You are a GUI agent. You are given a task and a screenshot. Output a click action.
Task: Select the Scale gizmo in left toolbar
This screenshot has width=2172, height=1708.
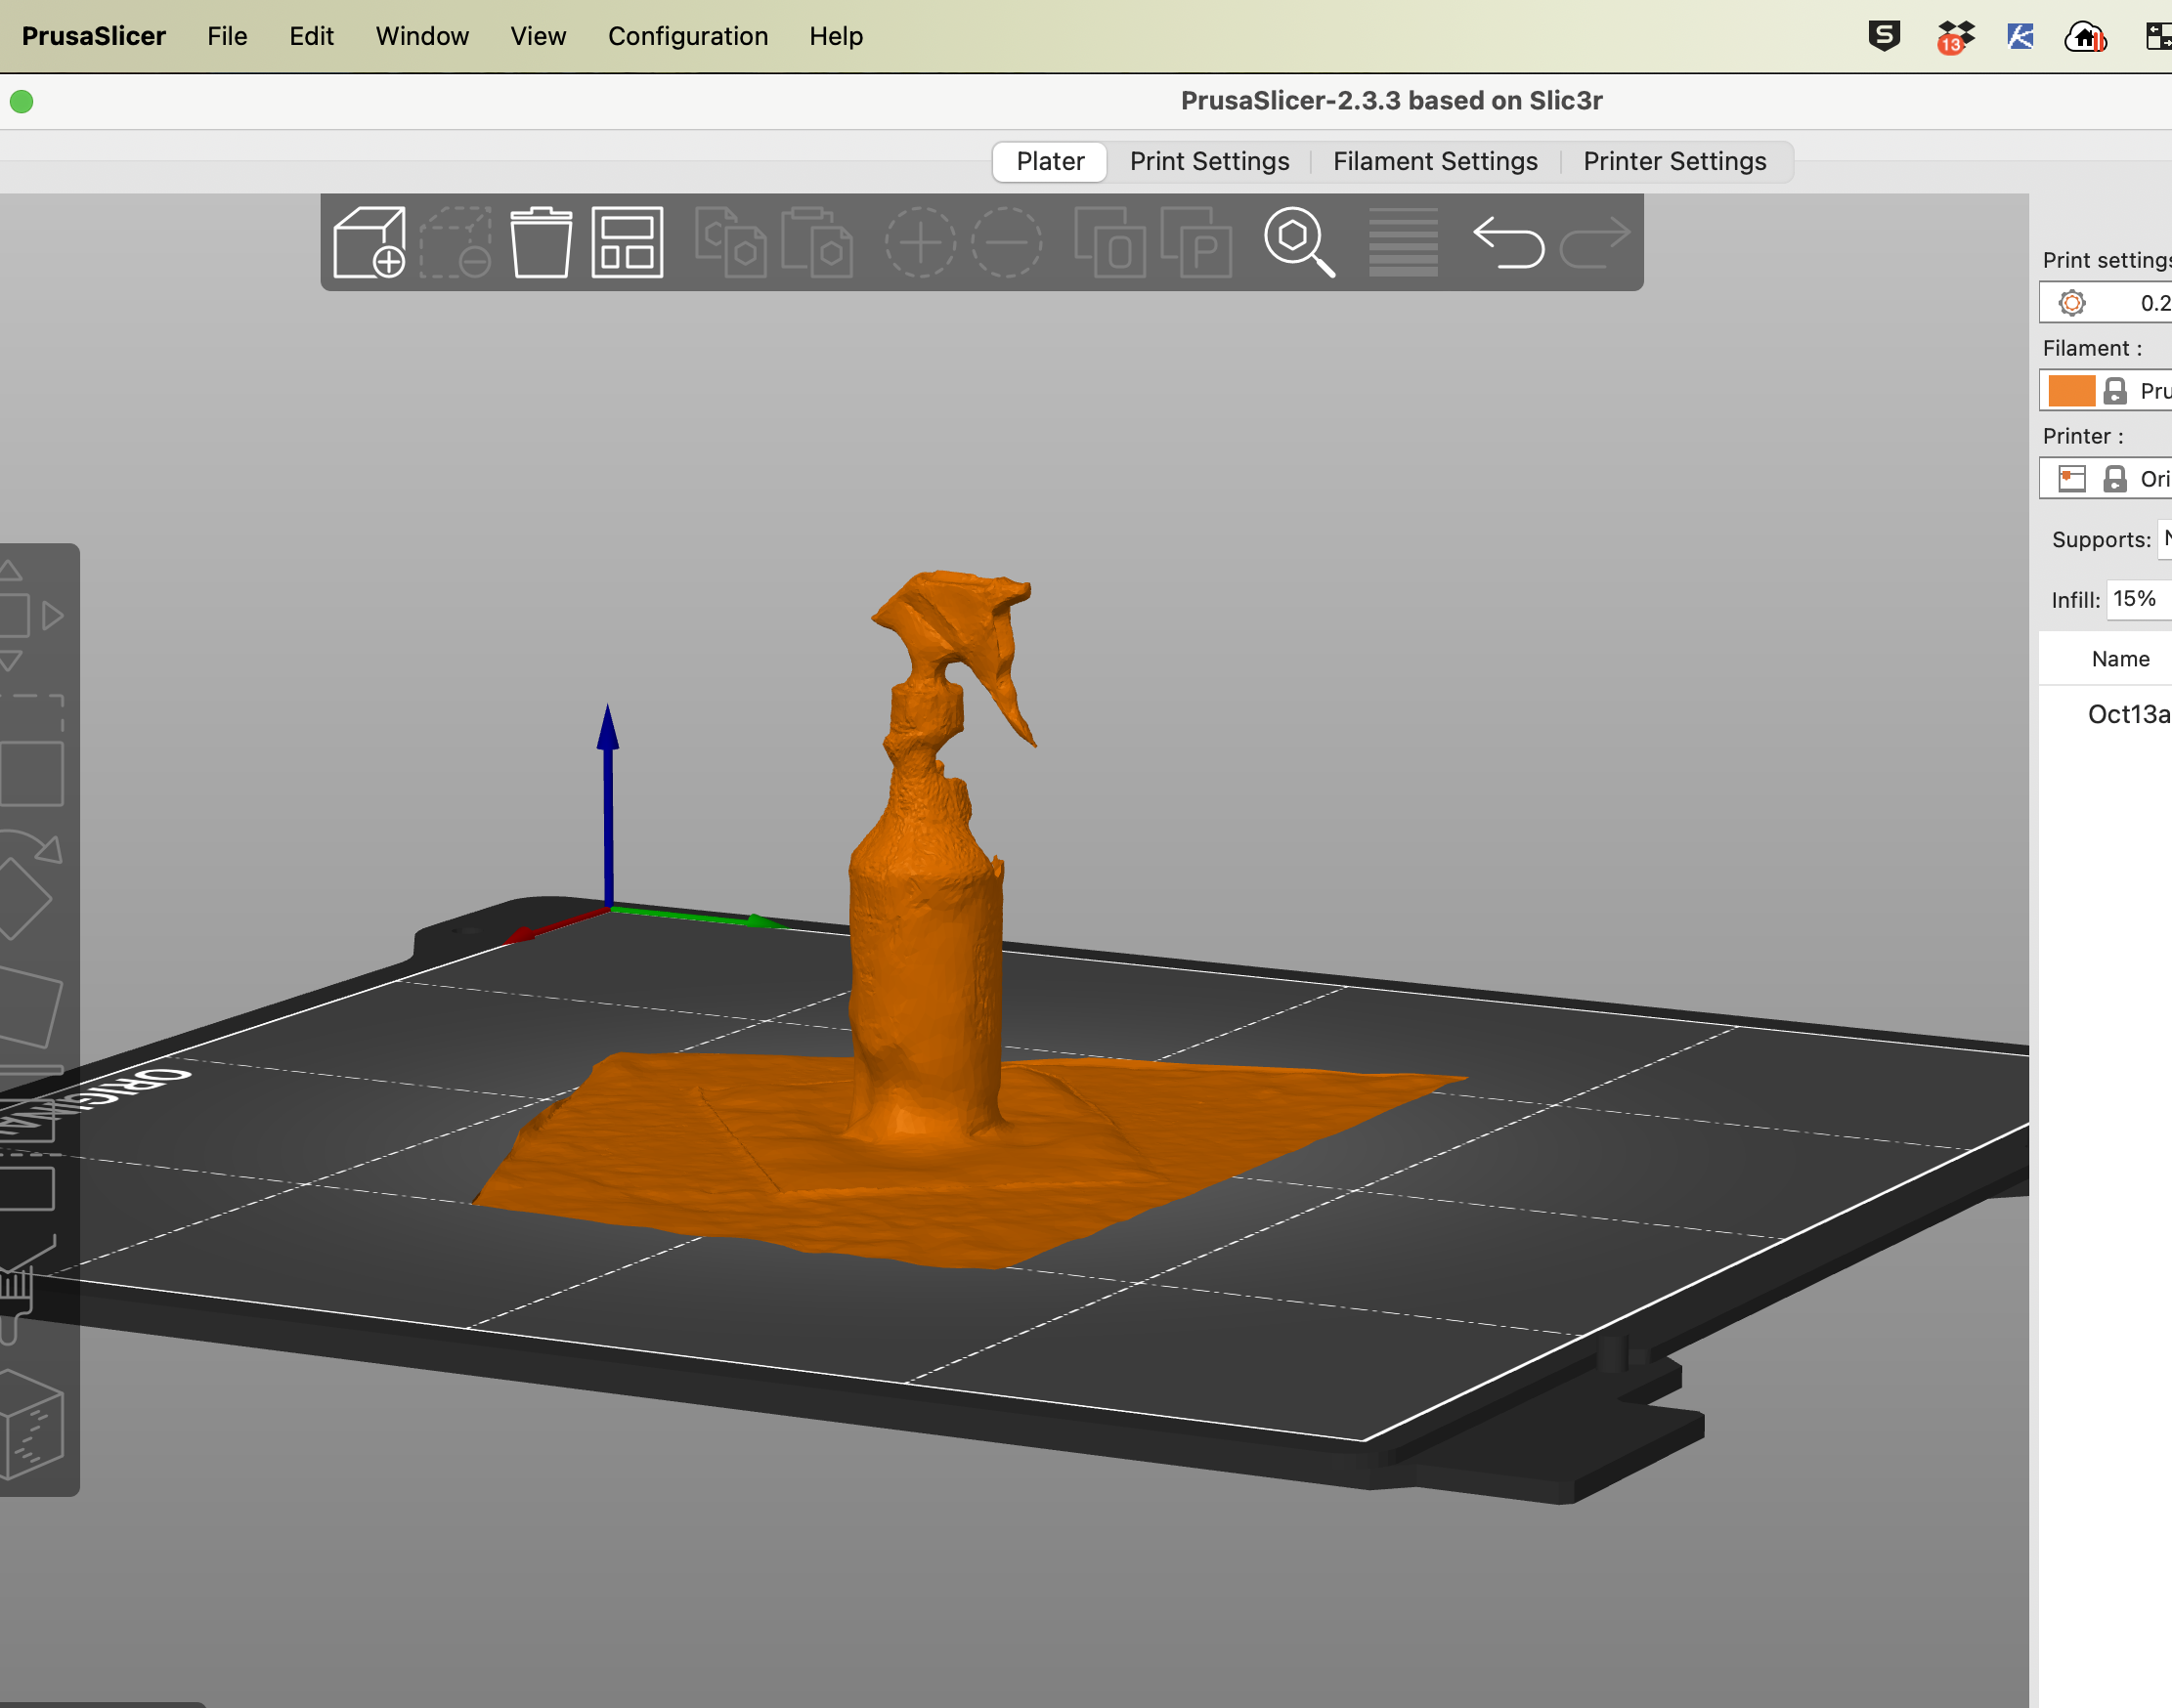point(30,750)
